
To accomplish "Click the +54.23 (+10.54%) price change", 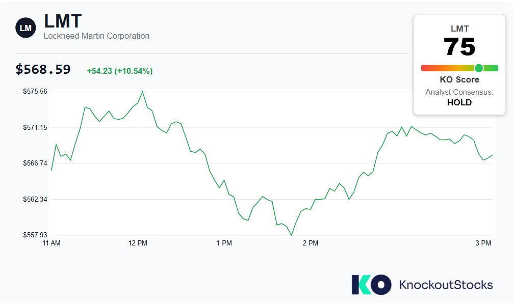I will pyautogui.click(x=120, y=71).
